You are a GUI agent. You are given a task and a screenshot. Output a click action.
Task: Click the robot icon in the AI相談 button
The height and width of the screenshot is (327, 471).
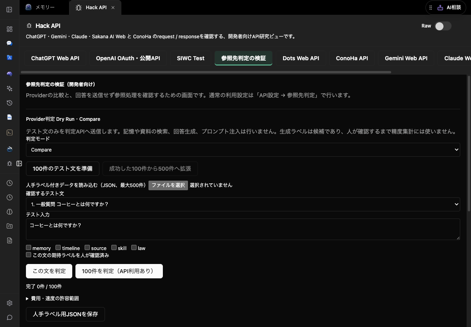click(440, 8)
